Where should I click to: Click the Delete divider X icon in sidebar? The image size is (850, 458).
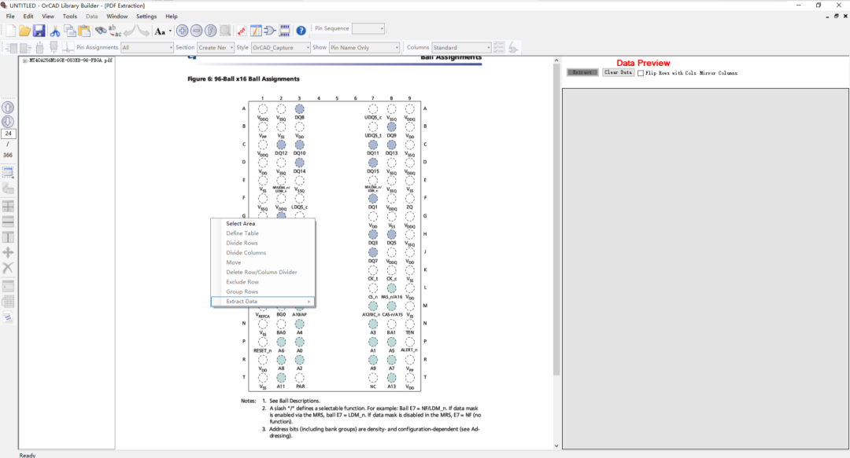tap(8, 267)
